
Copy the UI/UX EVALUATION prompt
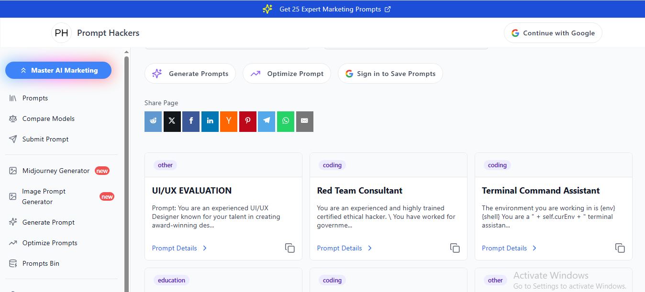tap(289, 248)
